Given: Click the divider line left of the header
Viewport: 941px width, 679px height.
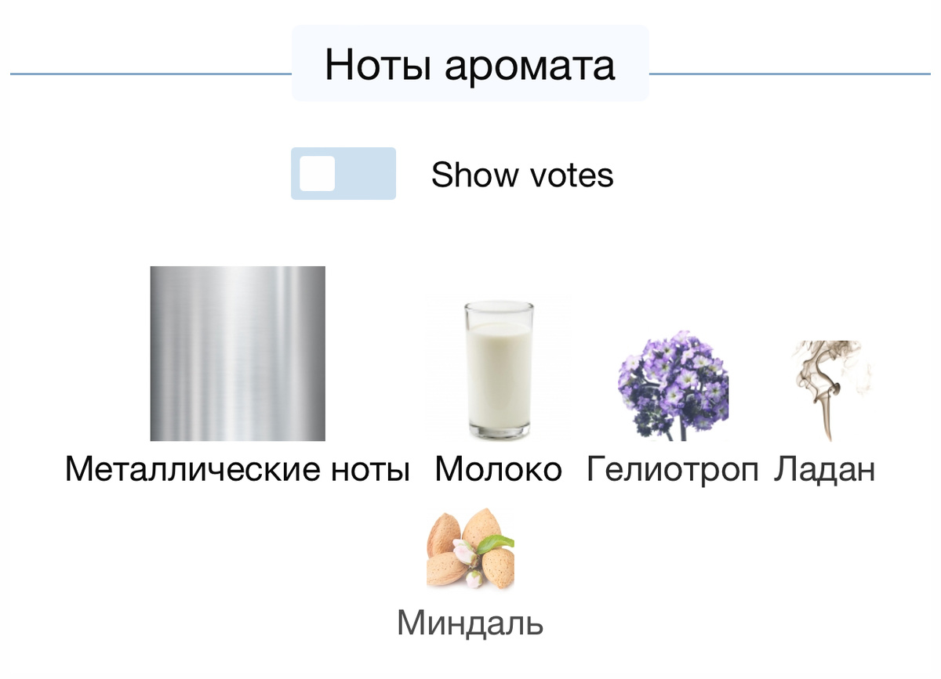Looking at the screenshot, I should point(151,74).
